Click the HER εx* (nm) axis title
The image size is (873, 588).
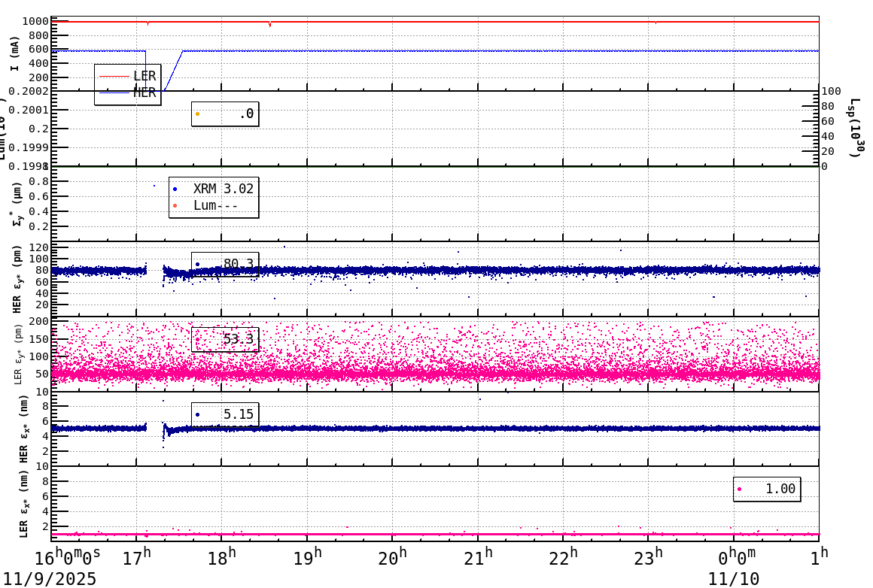click(x=23, y=429)
